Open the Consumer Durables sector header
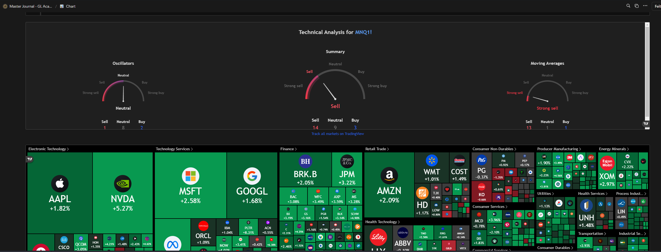The width and height of the screenshot is (661, 252). tap(555, 248)
